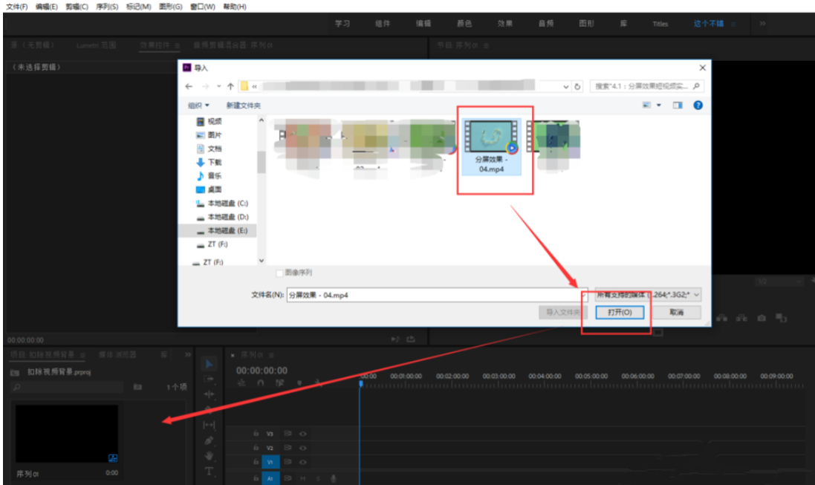Toggle lock on V3 track

tap(256, 433)
